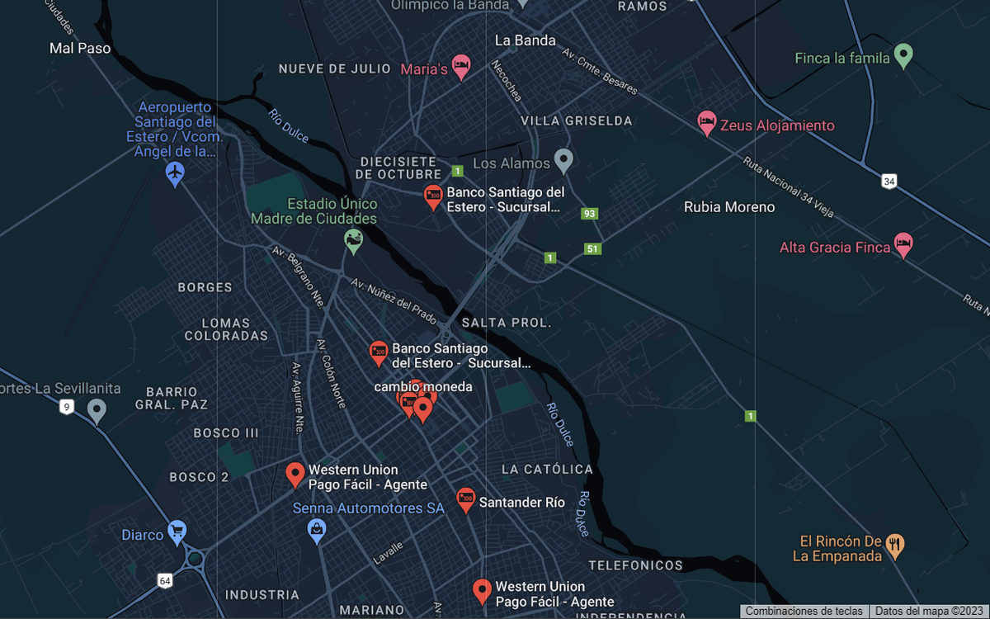Click the Route 34 highway shield

coord(889,181)
